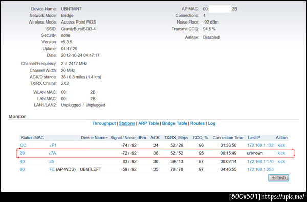This screenshot has height=202, width=307.
Task: Kick the station with unknown IP
Action: pyautogui.click(x=281, y=153)
